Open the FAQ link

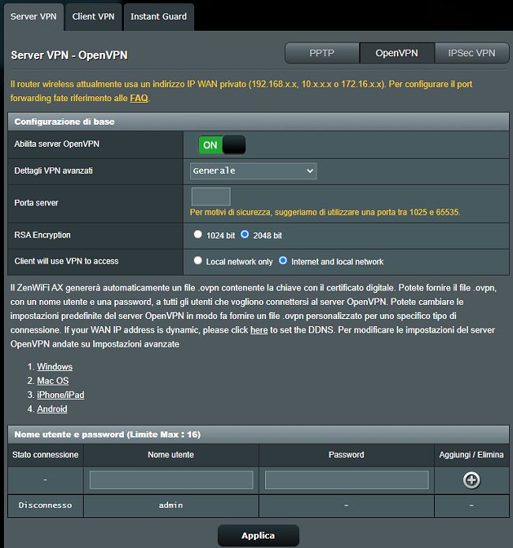tap(139, 99)
